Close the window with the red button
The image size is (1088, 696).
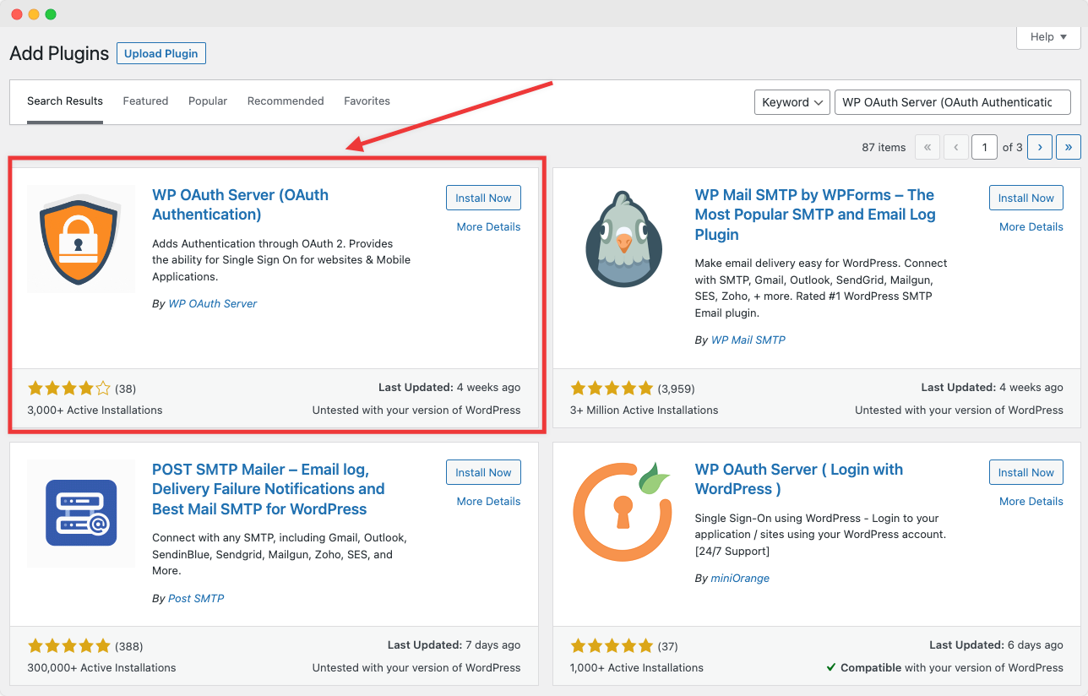pyautogui.click(x=17, y=14)
